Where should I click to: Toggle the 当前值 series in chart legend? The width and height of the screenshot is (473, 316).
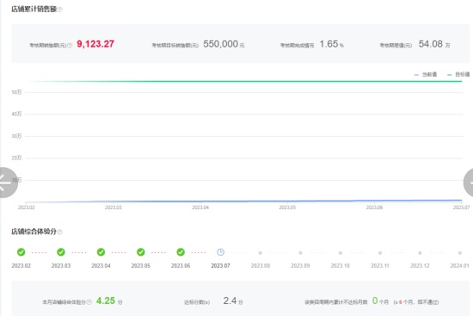[426, 74]
